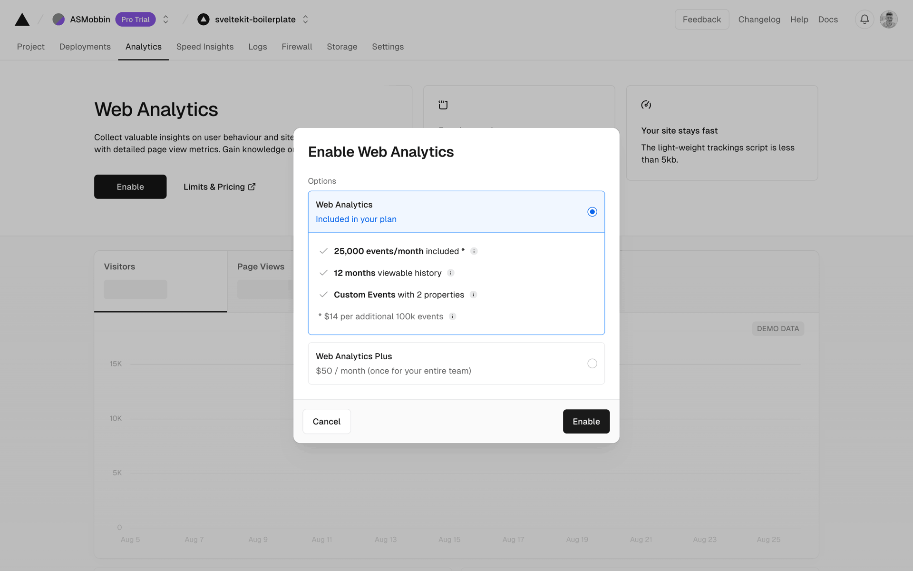Click info icon next to Custom Events

coord(473,295)
